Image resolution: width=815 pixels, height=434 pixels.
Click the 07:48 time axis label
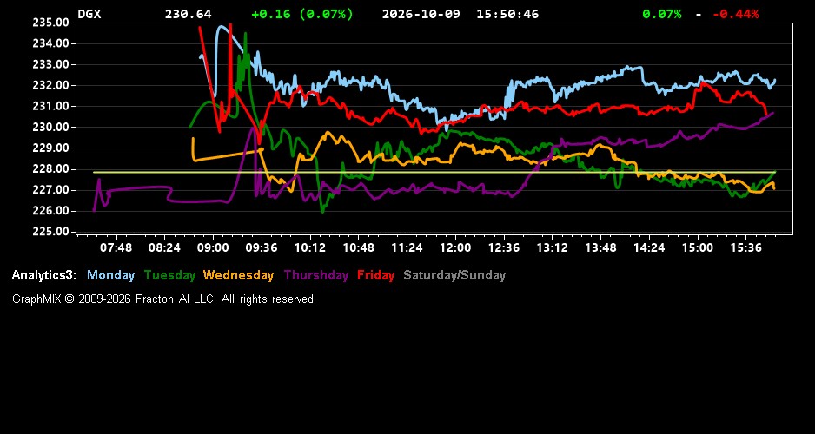click(116, 247)
